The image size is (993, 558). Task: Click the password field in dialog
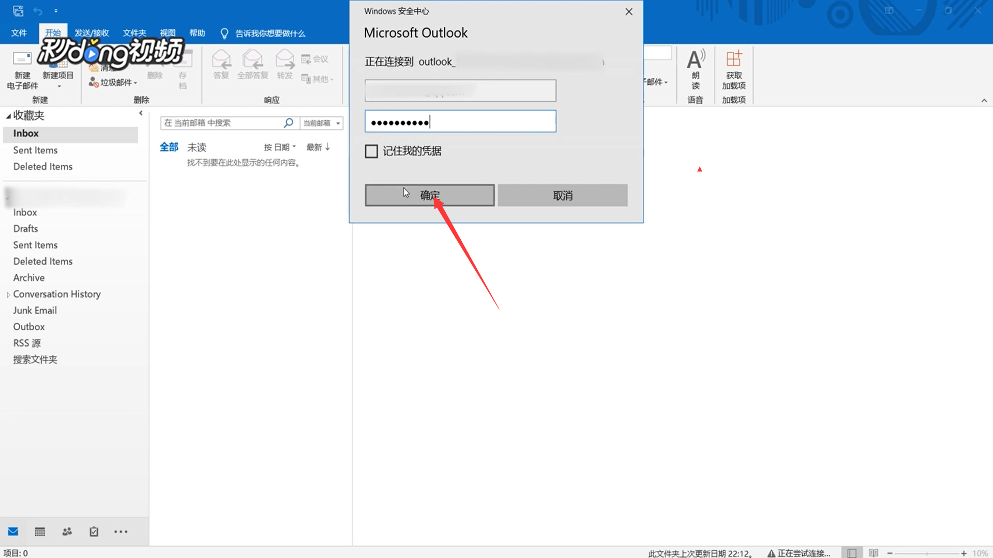coord(460,121)
